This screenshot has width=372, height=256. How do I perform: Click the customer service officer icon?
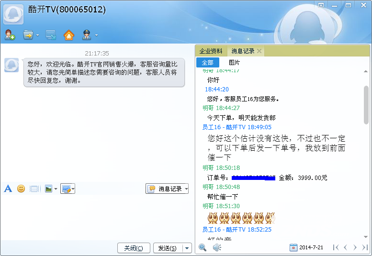pyautogui.click(x=87, y=35)
